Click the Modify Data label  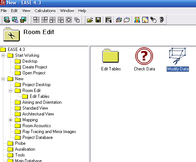click(x=178, y=69)
